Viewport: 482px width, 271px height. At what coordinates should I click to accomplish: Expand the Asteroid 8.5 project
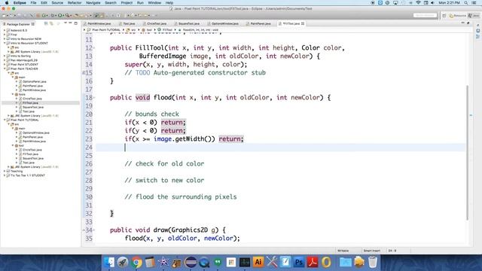pyautogui.click(x=5, y=30)
